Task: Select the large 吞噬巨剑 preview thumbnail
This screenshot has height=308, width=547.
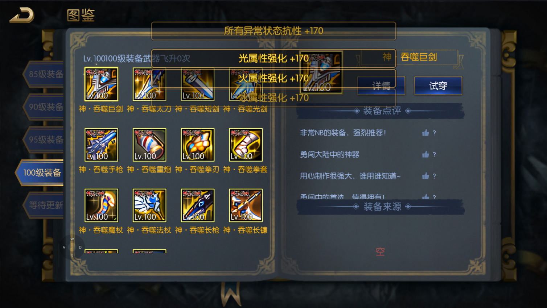Action: 321,72
